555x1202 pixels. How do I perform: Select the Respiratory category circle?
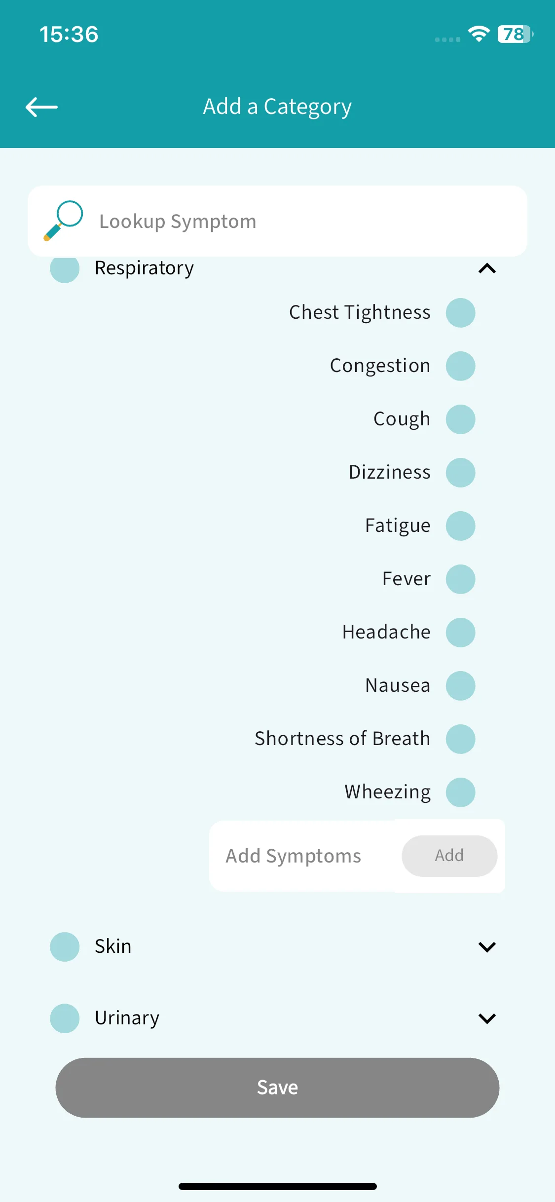(65, 268)
